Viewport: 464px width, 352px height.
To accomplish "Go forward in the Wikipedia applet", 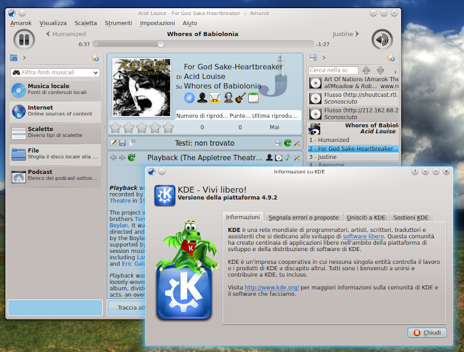I will [122, 158].
